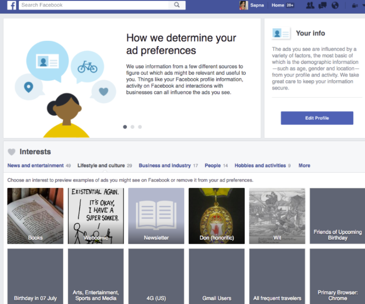Click the search magnifier icon
Image resolution: width=365 pixels, height=304 pixels.
click(177, 5)
